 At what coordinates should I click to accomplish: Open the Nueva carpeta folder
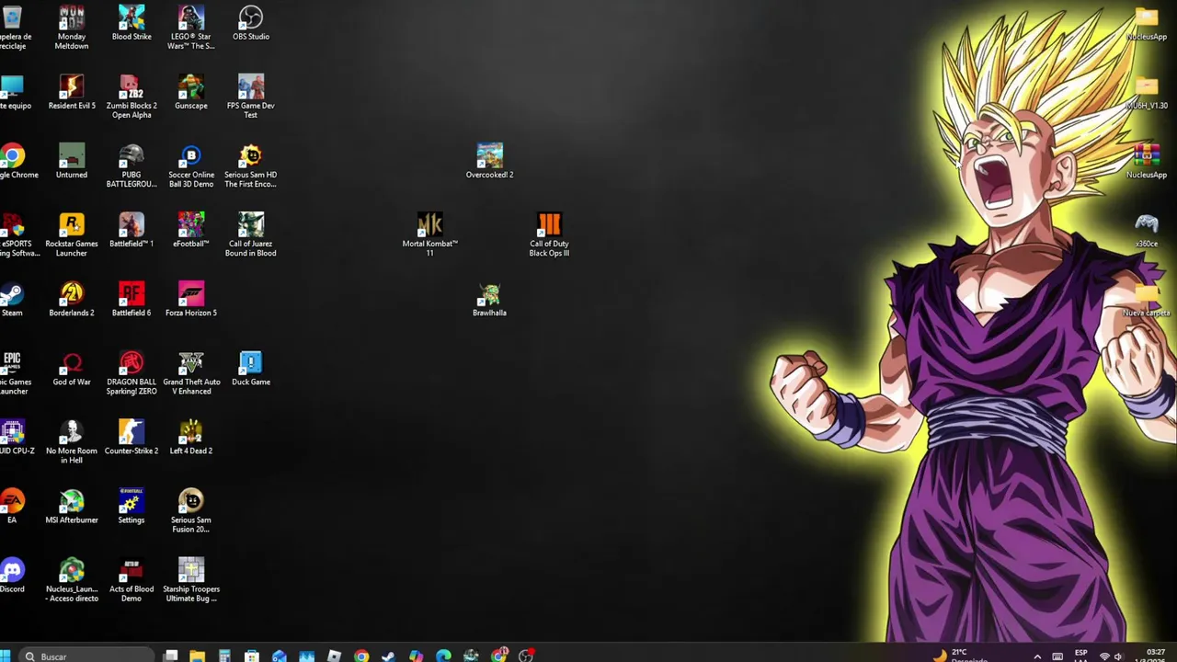point(1147,299)
